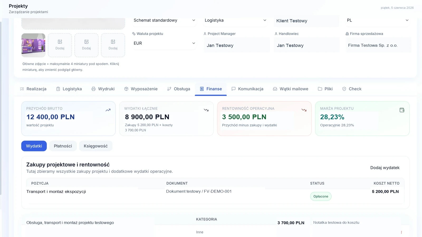The width and height of the screenshot is (422, 237).
Task: Click the 28,23% margin value
Action: (332, 117)
